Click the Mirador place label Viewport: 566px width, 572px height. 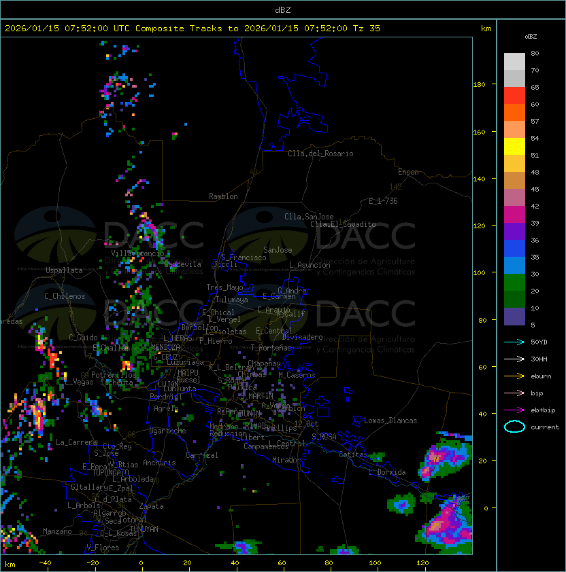coord(286,460)
